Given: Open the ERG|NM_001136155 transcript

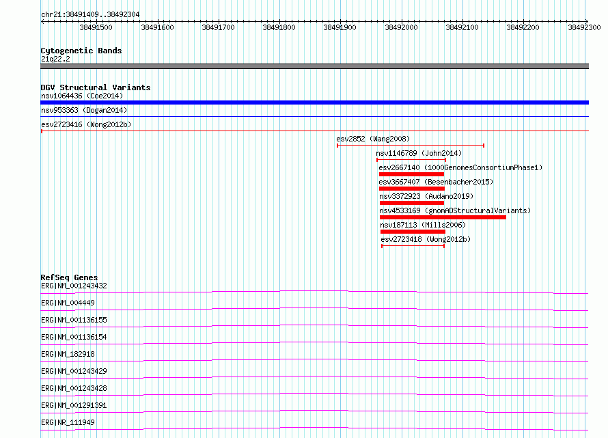Looking at the screenshot, I should (74, 320).
